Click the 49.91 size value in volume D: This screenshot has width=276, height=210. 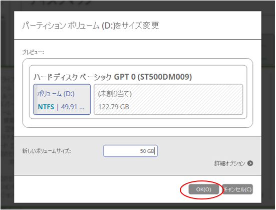[69, 107]
